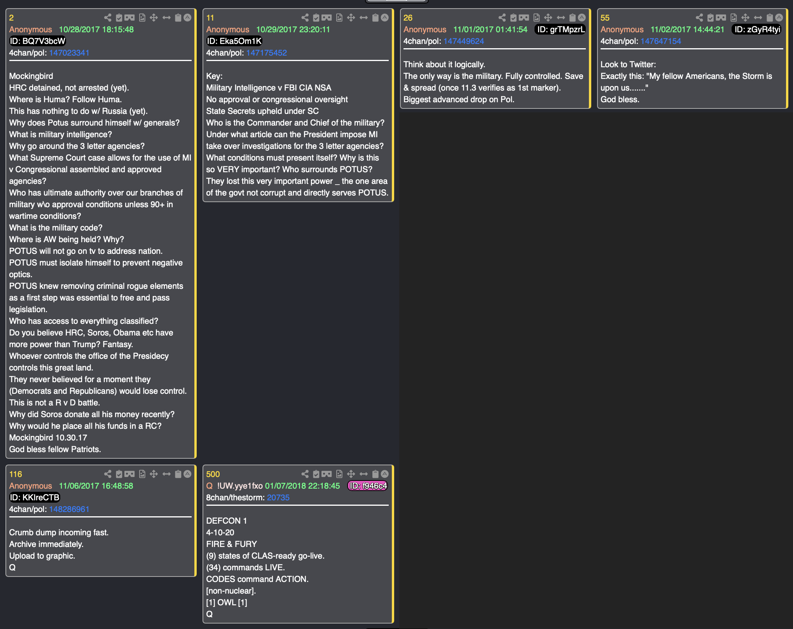Viewport: 793px width, 629px height.
Task: Click post number 500
Action: (x=213, y=474)
